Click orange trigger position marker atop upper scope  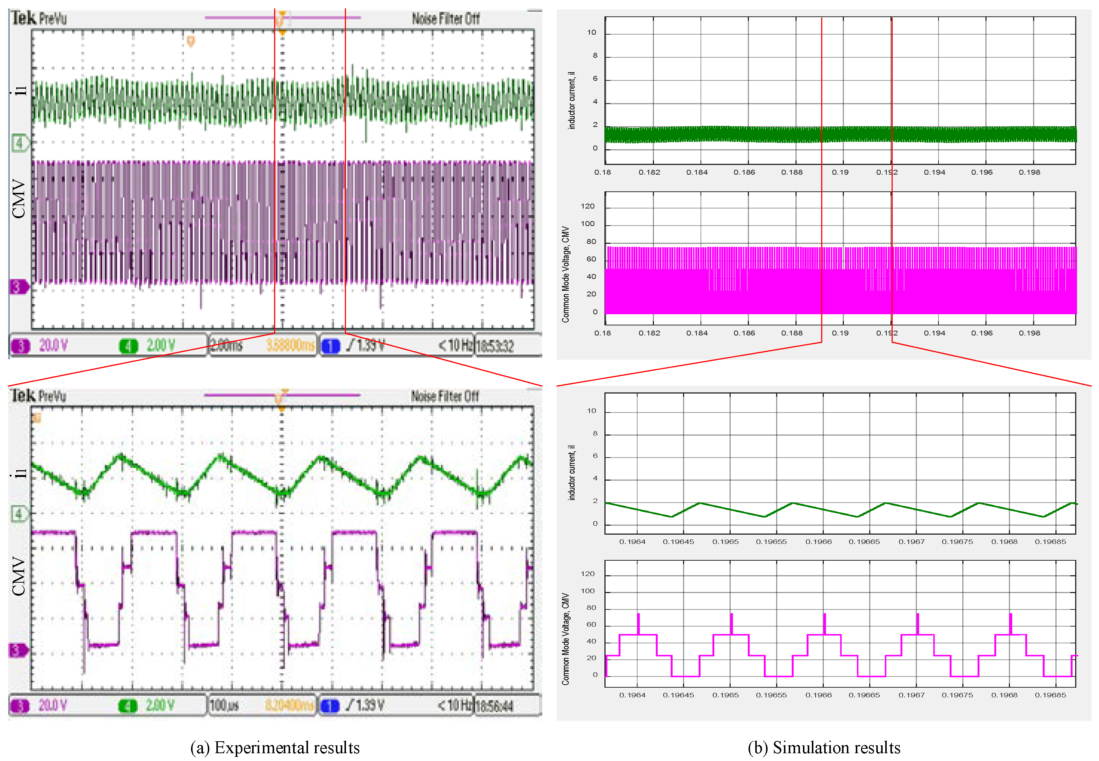[282, 19]
